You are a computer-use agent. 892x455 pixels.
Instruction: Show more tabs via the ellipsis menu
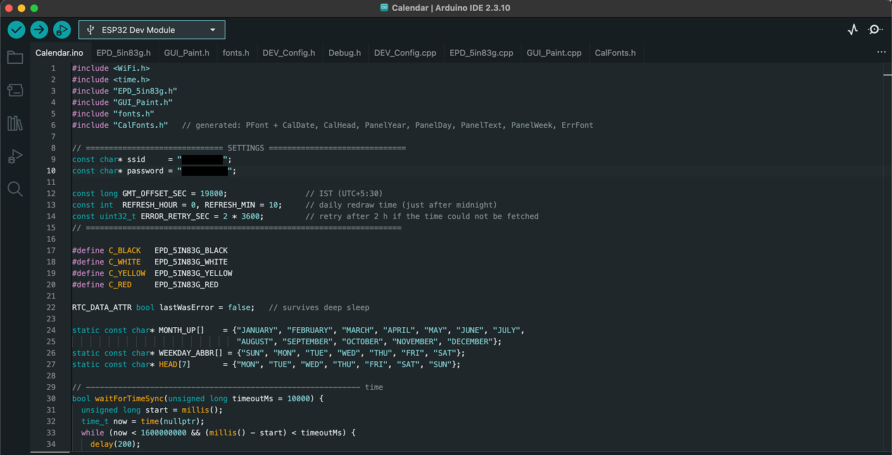point(881,53)
